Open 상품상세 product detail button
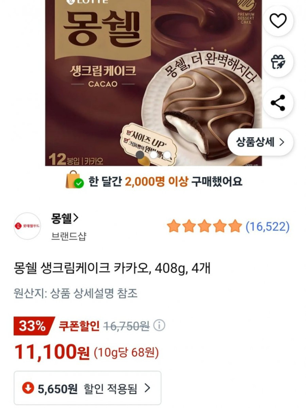 (260, 142)
